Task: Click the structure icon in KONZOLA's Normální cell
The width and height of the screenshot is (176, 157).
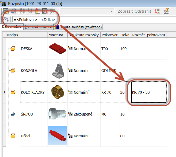Action: tap(71, 71)
